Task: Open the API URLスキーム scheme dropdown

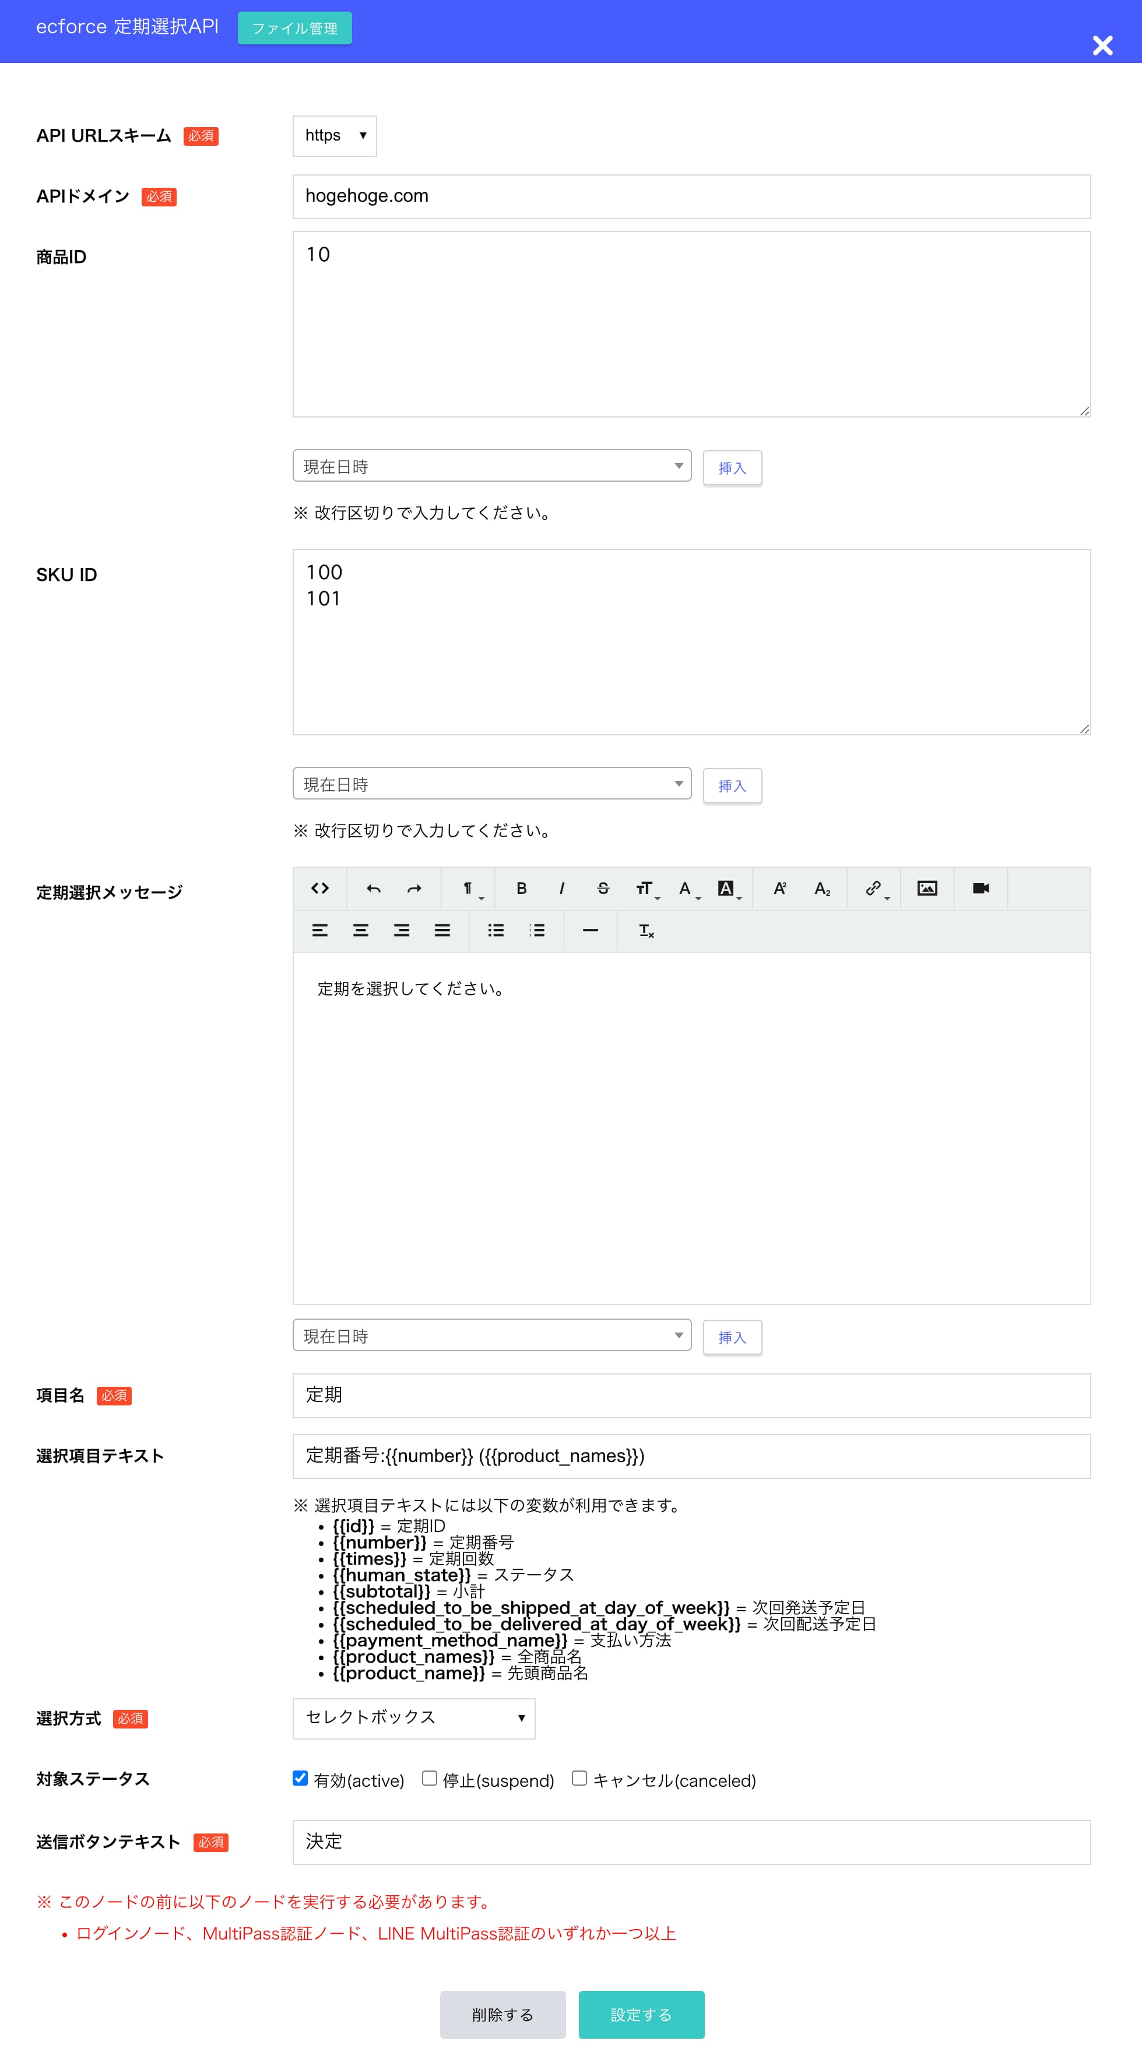Action: point(334,135)
